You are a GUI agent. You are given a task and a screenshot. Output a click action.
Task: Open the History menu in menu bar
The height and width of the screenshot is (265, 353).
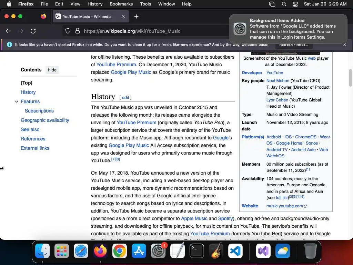95,4
